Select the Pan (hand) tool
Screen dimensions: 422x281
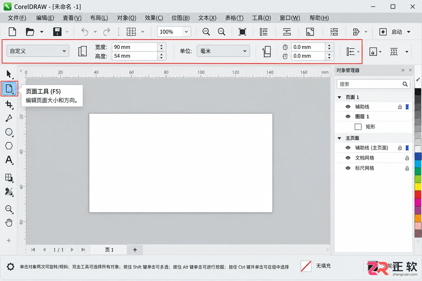click(x=9, y=223)
